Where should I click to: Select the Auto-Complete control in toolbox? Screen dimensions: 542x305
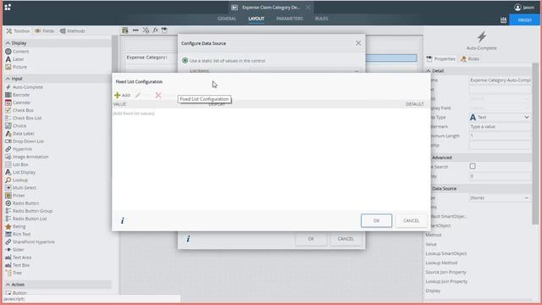point(25,87)
